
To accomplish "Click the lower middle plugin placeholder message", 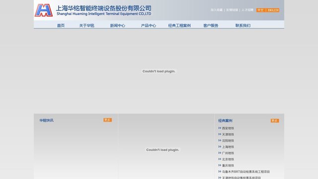I will 162,150.
